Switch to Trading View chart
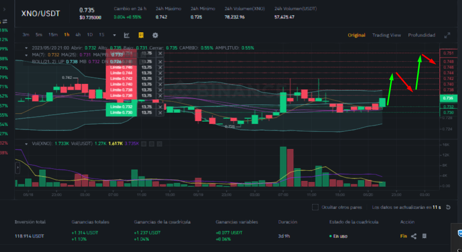Image resolution: width=462 pixels, height=252 pixels. (x=387, y=35)
